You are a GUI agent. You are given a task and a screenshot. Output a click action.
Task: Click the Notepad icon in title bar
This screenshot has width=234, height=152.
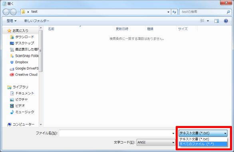point(4,4)
